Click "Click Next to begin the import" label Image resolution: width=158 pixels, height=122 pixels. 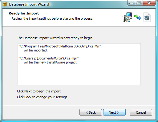pos(39,91)
